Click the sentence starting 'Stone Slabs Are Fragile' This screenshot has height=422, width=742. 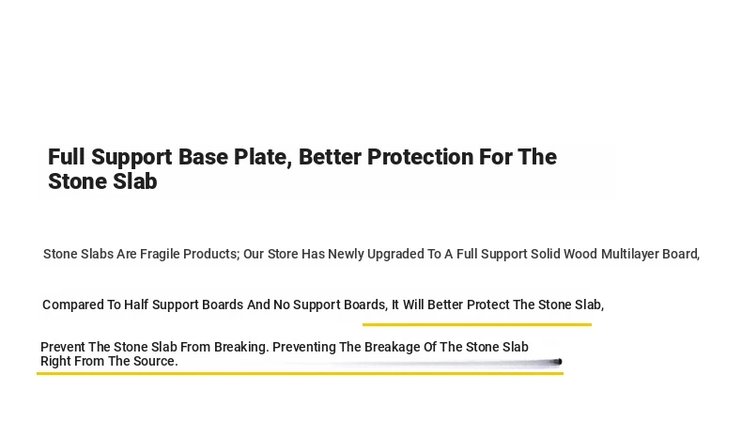(372, 254)
